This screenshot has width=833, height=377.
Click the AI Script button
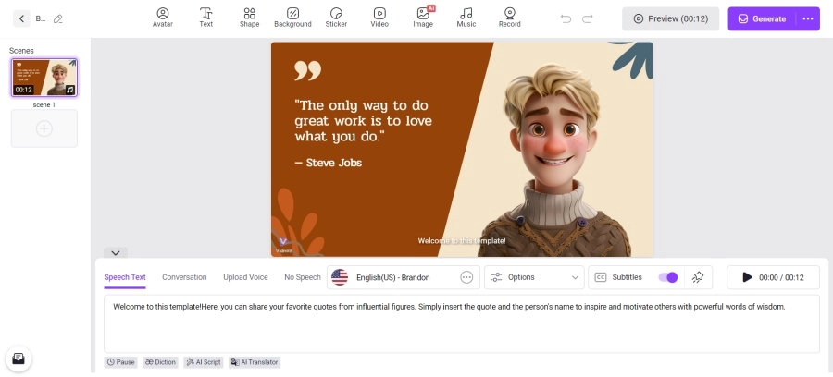pyautogui.click(x=203, y=362)
